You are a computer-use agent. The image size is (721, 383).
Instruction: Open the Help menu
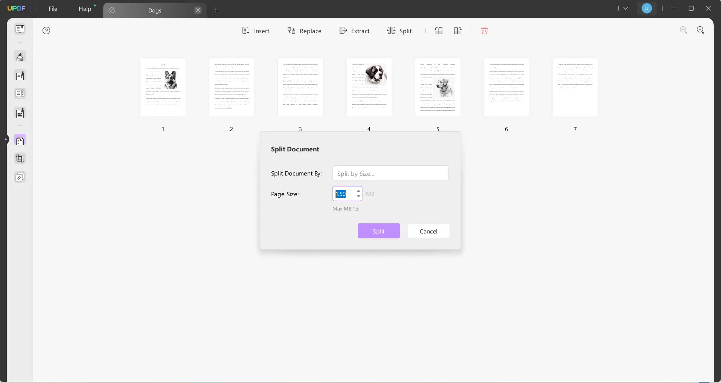[x=85, y=9]
